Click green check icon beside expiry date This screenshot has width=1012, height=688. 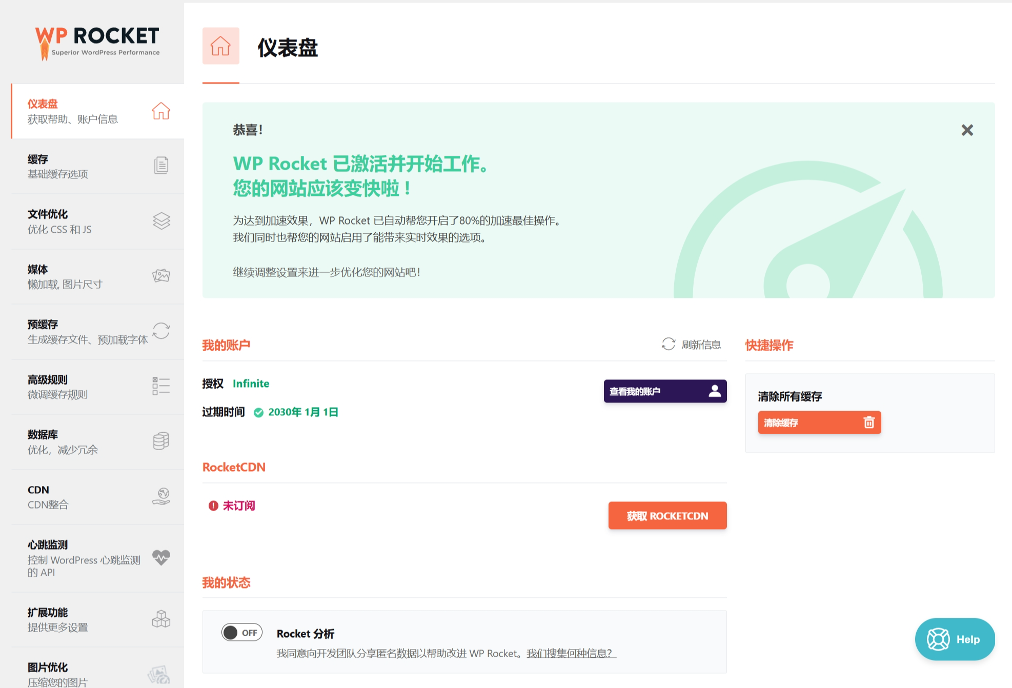[259, 412]
